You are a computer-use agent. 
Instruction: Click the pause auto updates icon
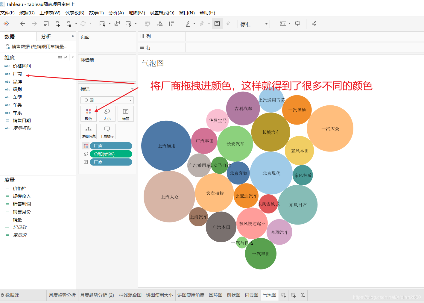69,24
